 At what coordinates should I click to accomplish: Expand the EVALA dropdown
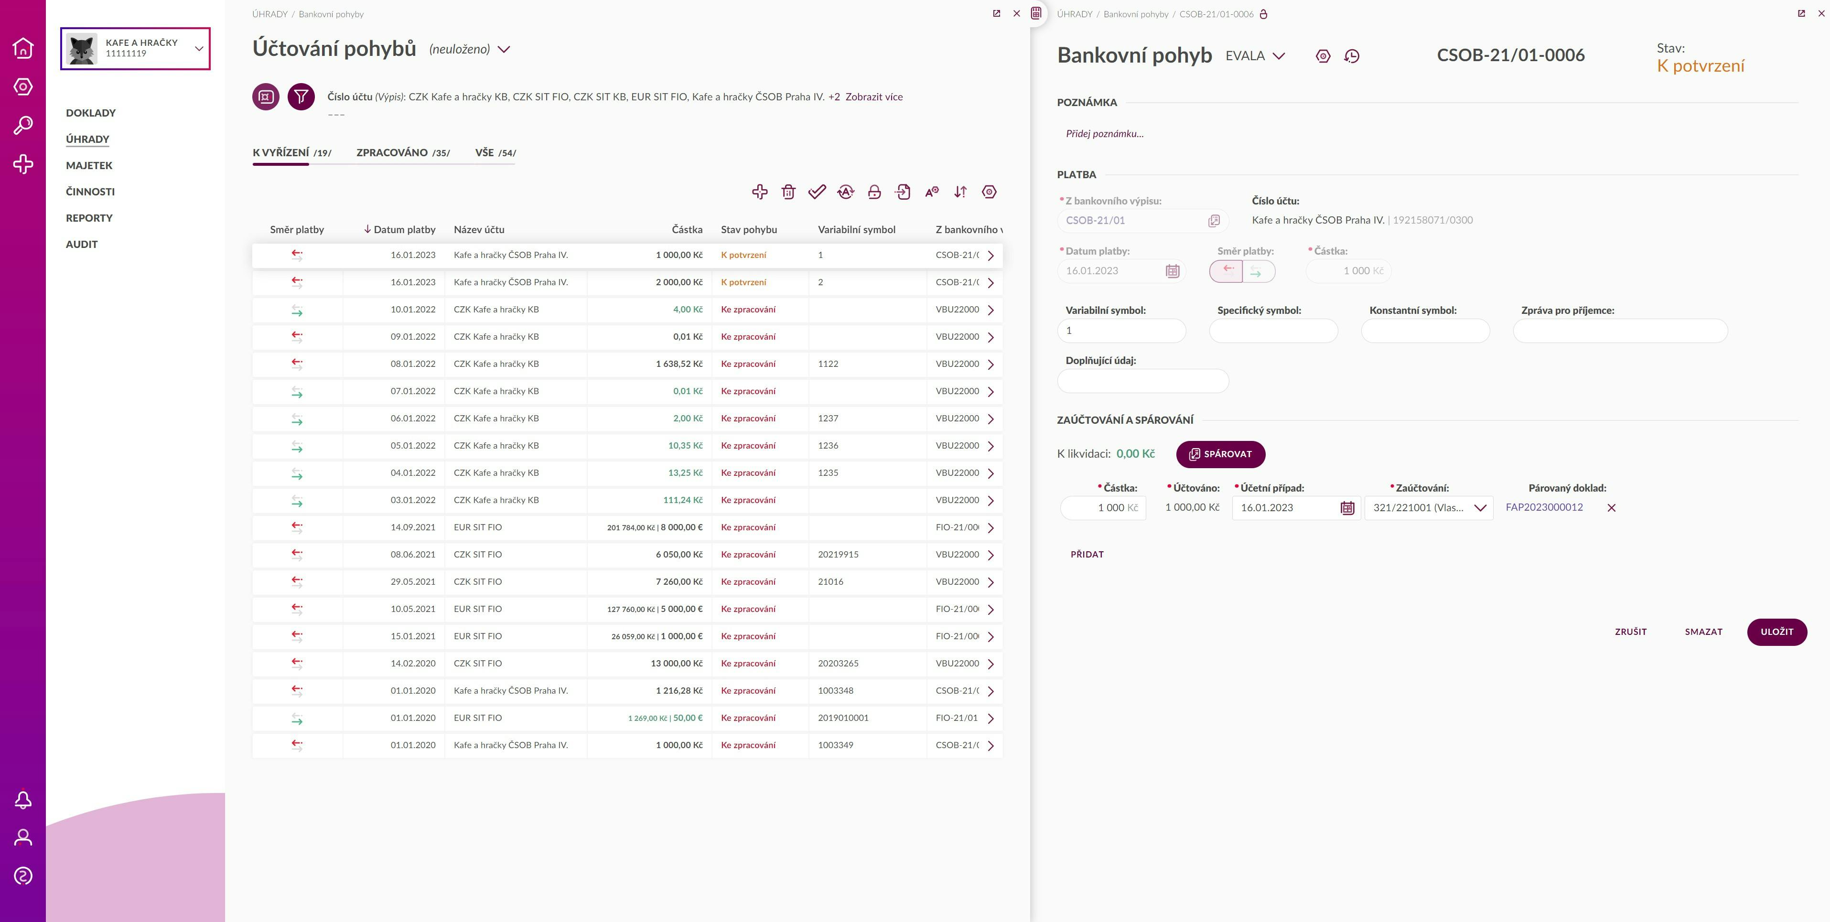pos(1279,56)
